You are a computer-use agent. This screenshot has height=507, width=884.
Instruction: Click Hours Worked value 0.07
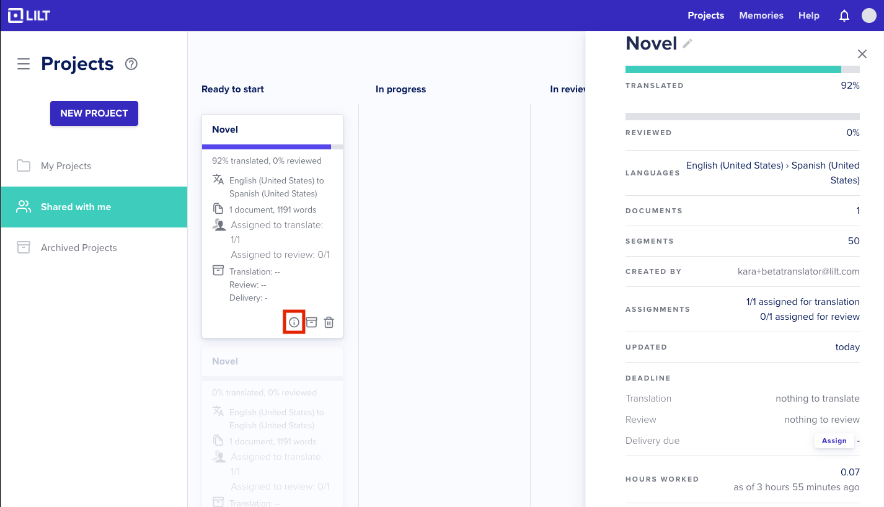850,472
